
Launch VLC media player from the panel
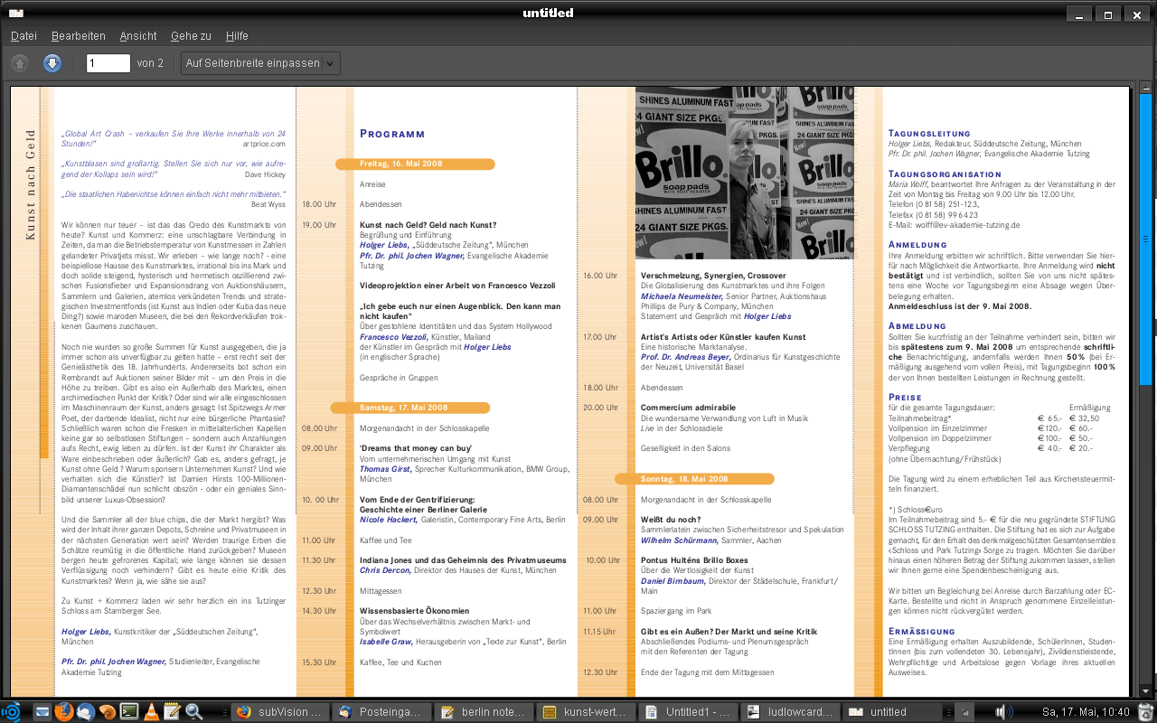click(x=151, y=711)
